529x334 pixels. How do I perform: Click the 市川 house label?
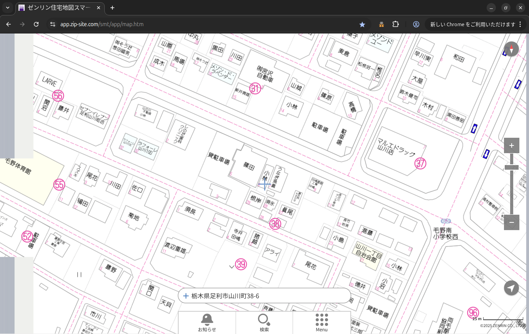pyautogui.click(x=95, y=316)
